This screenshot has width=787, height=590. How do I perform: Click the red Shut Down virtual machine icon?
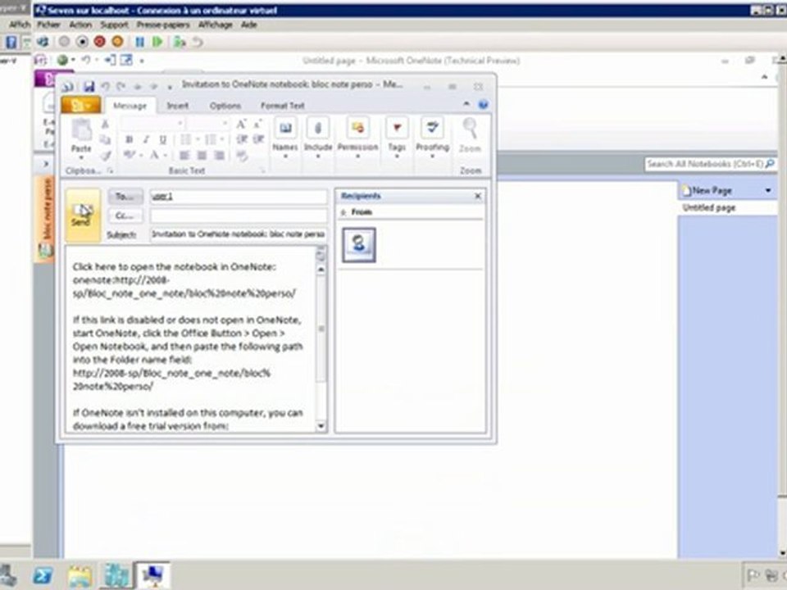(99, 42)
